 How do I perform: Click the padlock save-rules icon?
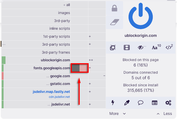114,9
